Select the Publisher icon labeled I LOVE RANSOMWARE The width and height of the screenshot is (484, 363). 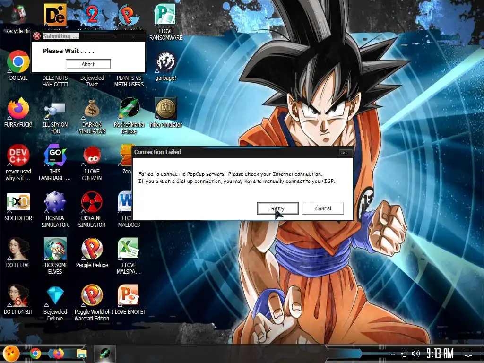166,15
